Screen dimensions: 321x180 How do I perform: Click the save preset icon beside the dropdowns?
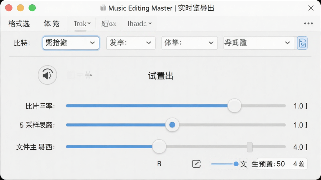click(302, 43)
